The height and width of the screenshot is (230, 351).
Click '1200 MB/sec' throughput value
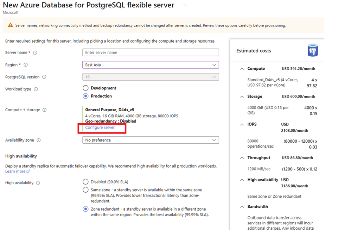point(259,169)
